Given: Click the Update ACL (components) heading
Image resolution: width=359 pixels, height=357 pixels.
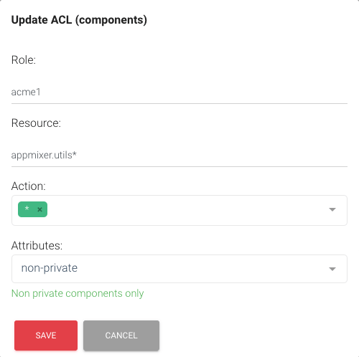Looking at the screenshot, I should (79, 20).
